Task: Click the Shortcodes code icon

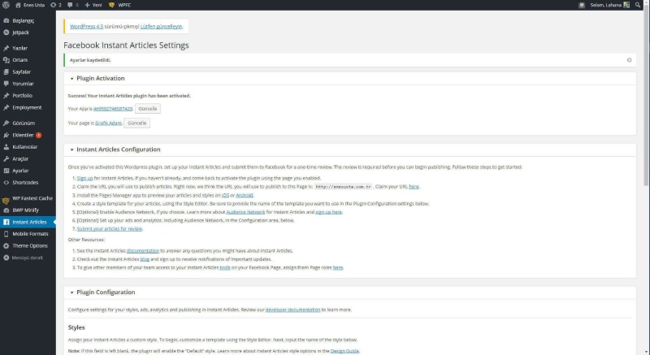Action: pyautogui.click(x=6, y=182)
